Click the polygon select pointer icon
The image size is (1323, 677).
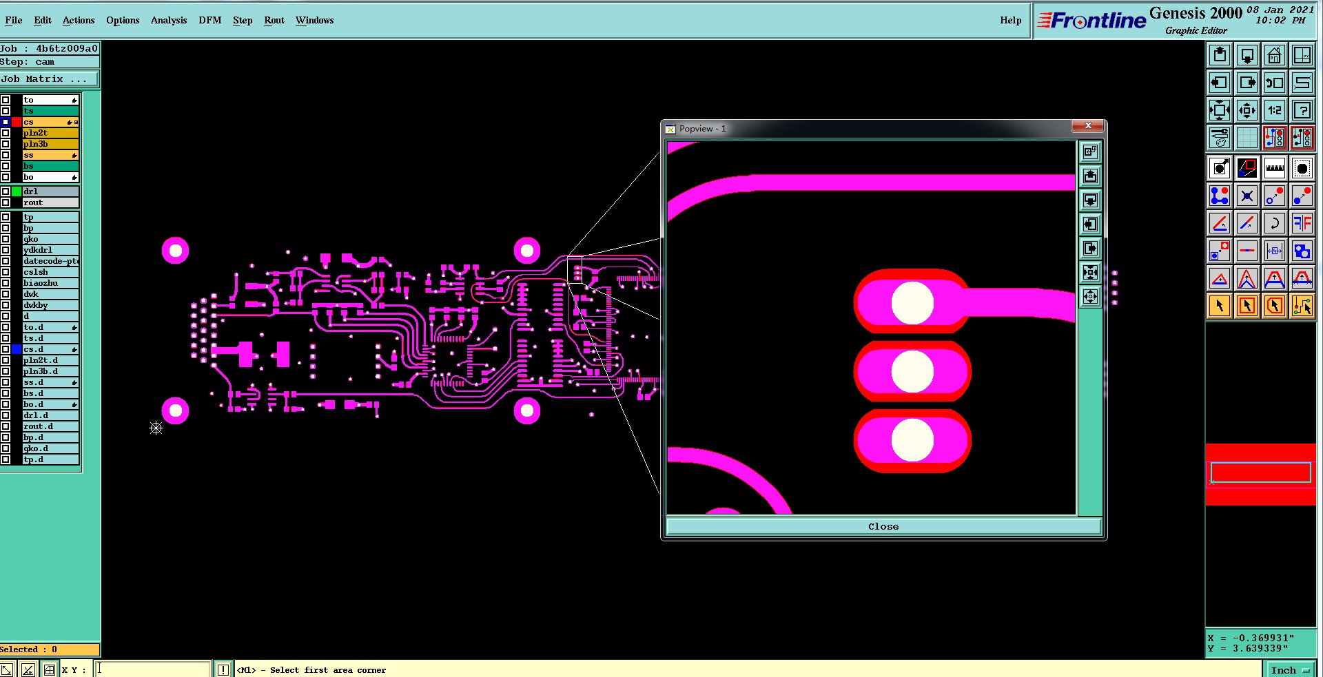1275,306
